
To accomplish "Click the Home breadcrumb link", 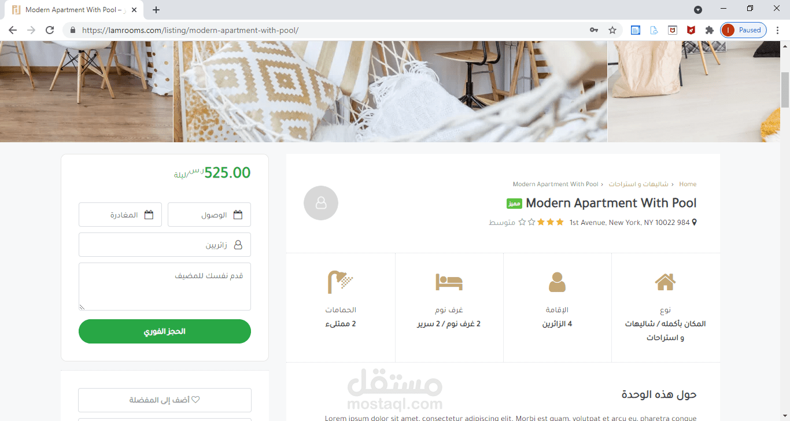I will click(688, 184).
